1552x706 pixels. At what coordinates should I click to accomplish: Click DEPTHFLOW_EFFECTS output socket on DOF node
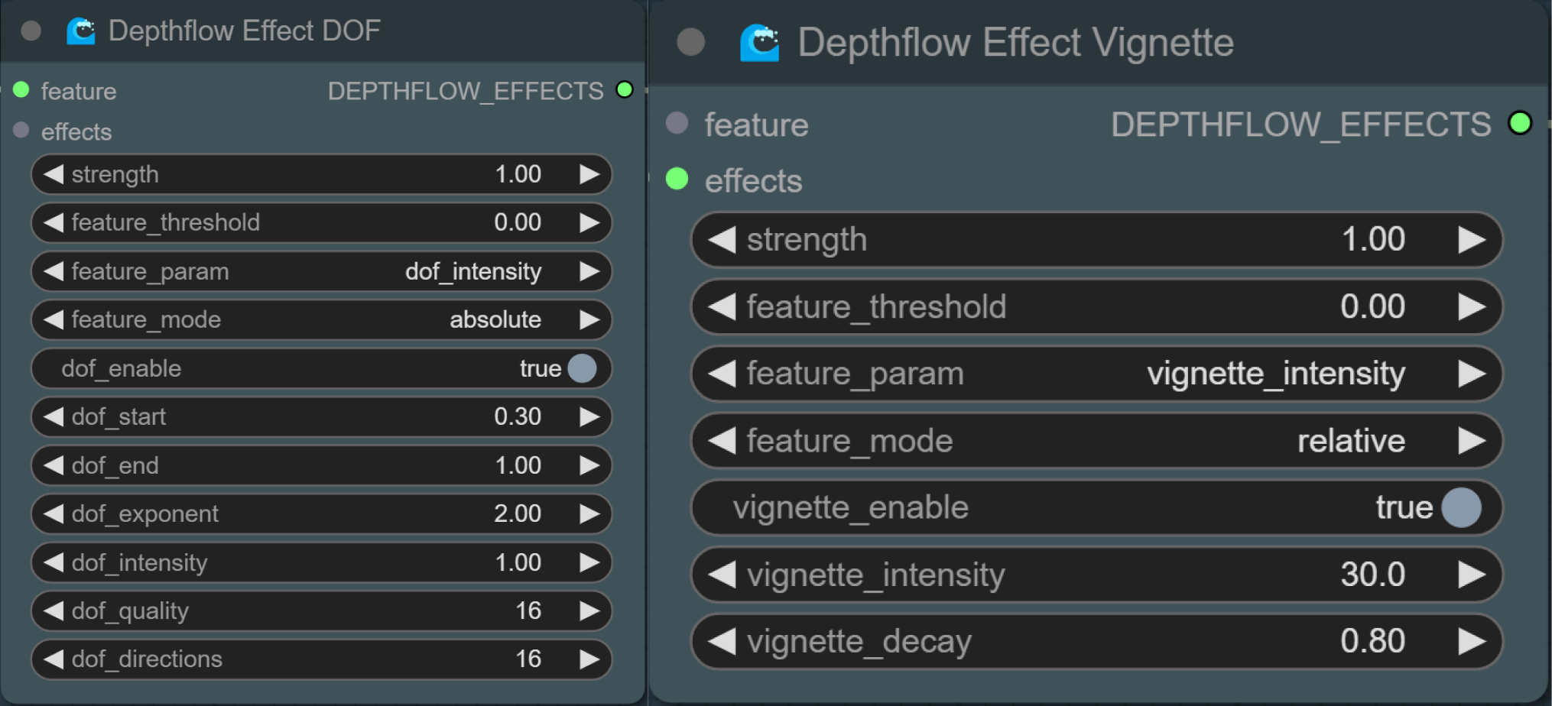pyautogui.click(x=625, y=90)
